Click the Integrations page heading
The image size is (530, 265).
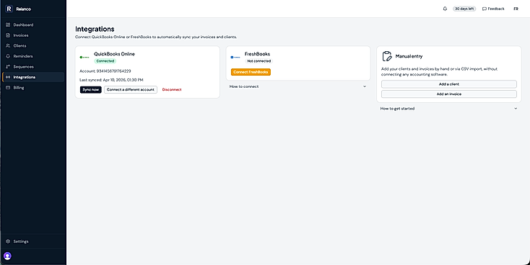pyautogui.click(x=95, y=29)
